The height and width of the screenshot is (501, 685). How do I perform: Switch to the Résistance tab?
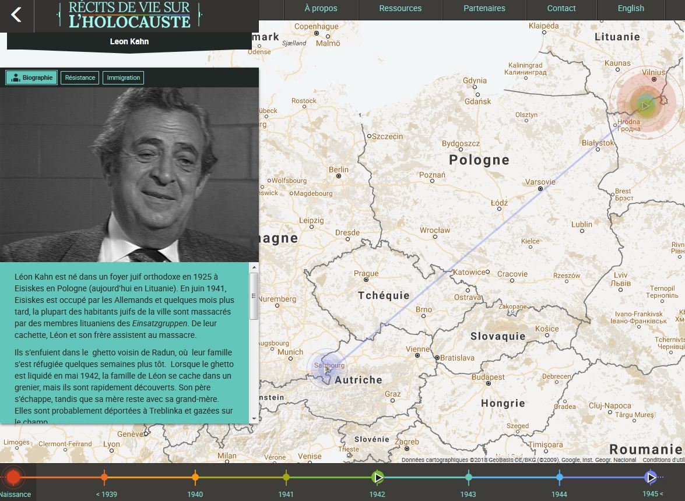(80, 77)
